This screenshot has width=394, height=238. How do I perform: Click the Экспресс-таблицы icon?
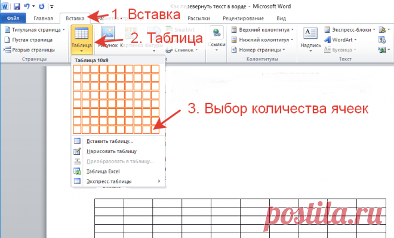tap(77, 181)
